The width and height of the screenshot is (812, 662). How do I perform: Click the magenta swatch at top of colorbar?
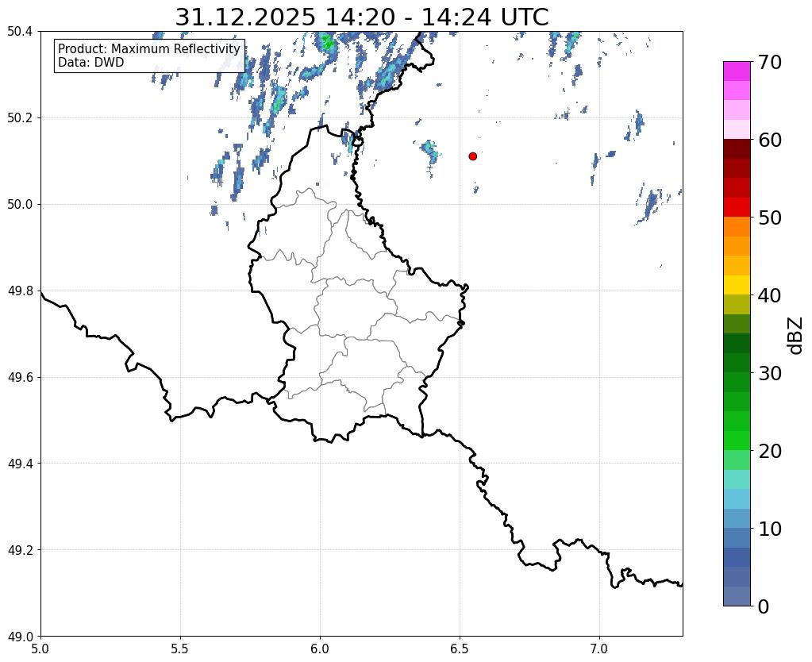pos(737,71)
